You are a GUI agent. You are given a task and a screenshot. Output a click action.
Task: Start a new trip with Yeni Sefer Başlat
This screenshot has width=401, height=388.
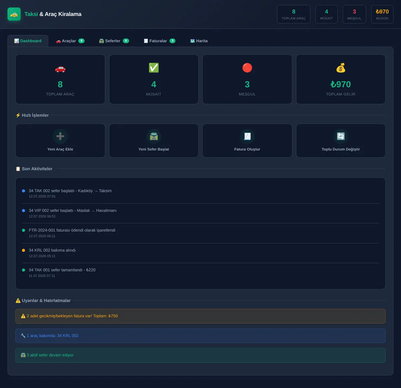point(154,141)
